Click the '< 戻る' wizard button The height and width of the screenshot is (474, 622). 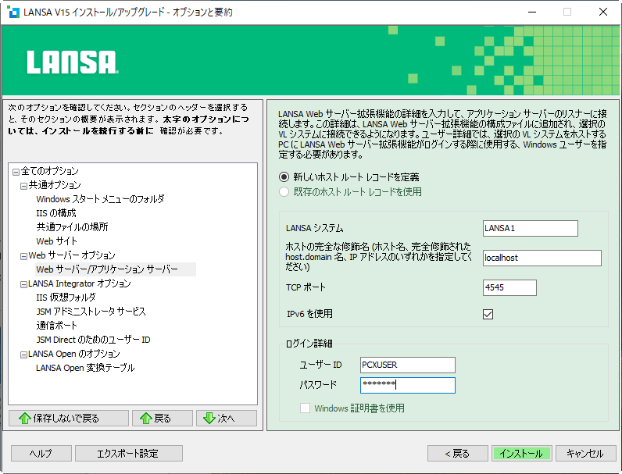pos(458,454)
